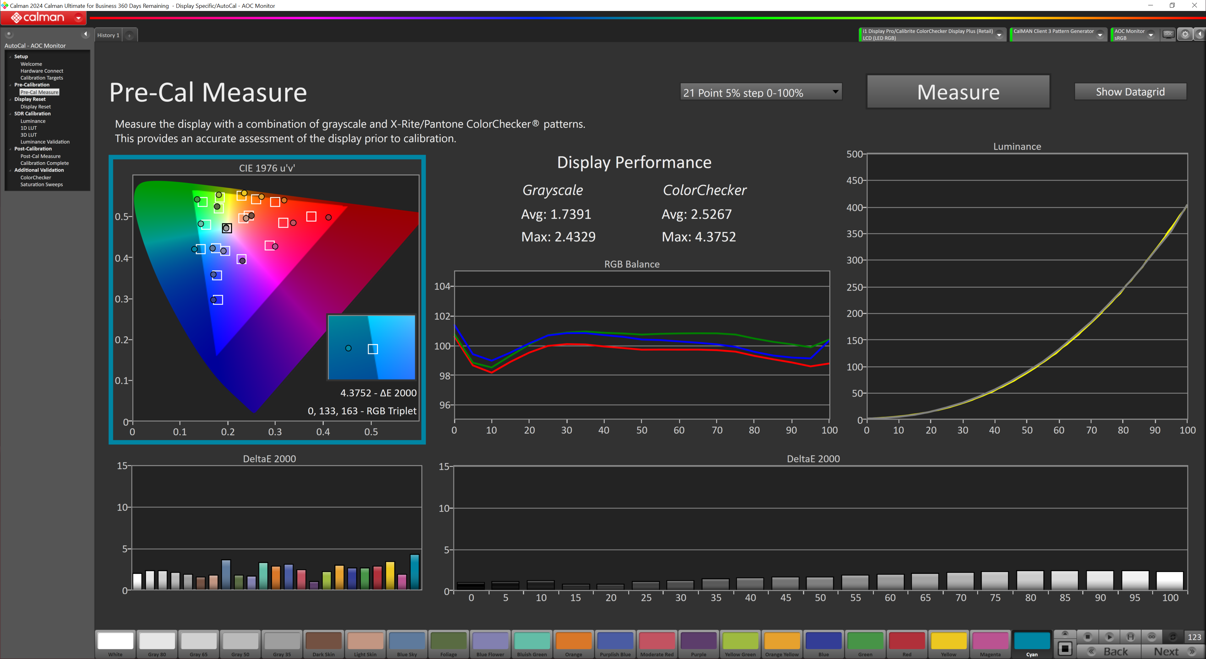The width and height of the screenshot is (1206, 659).
Task: Click the stop measurement icon
Action: coord(1088,636)
